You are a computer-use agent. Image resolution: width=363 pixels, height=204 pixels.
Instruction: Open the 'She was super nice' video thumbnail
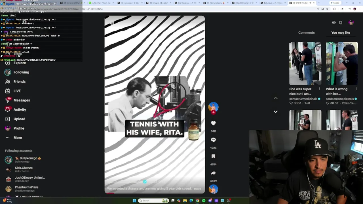(x=305, y=63)
